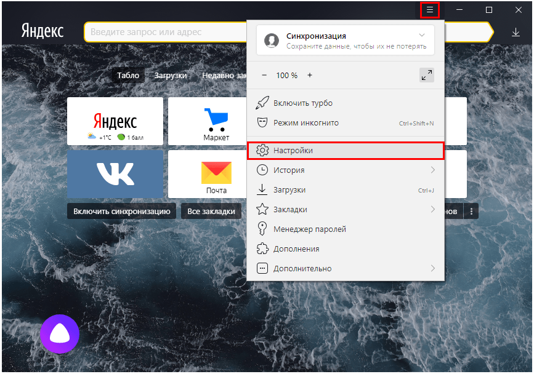Expand the История submenu arrow
The image size is (534, 374).
433,170
